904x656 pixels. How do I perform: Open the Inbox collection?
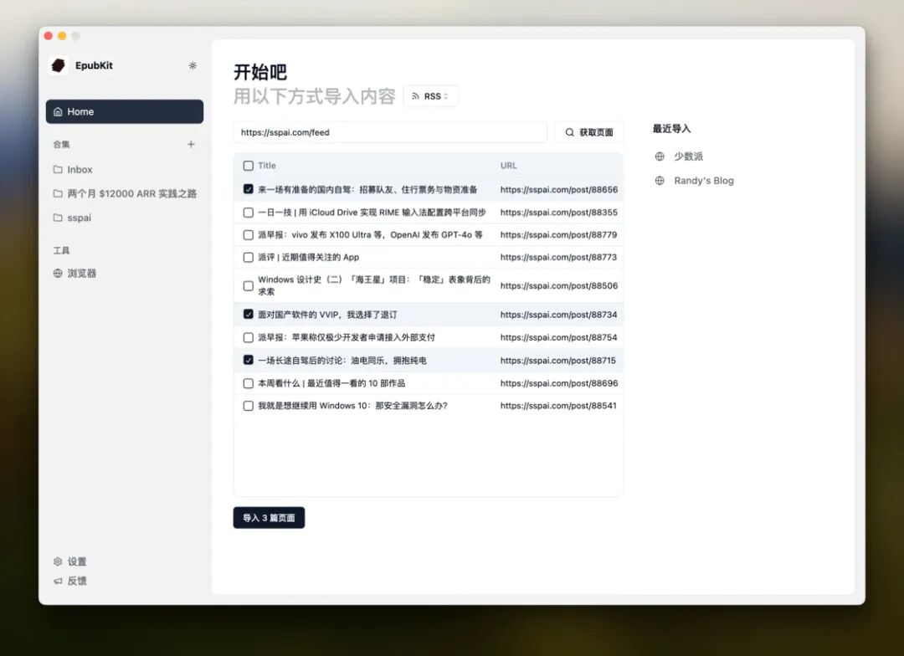tap(125, 170)
